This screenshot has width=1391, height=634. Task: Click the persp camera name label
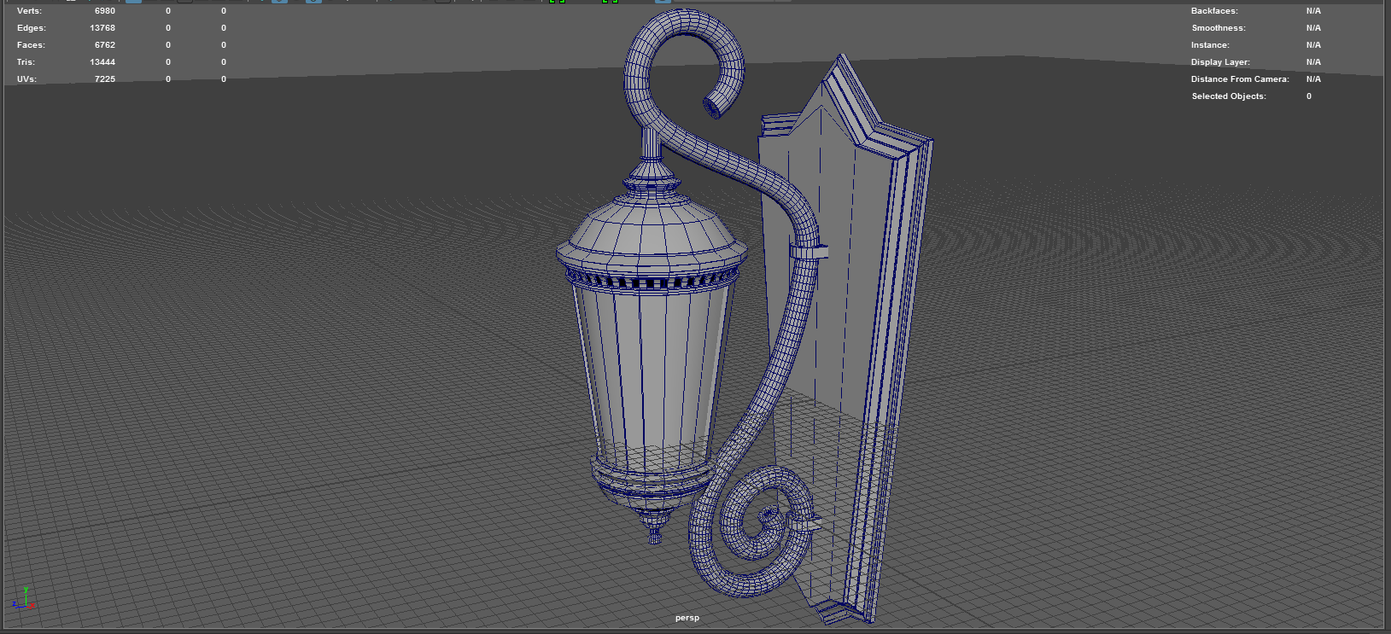(687, 618)
